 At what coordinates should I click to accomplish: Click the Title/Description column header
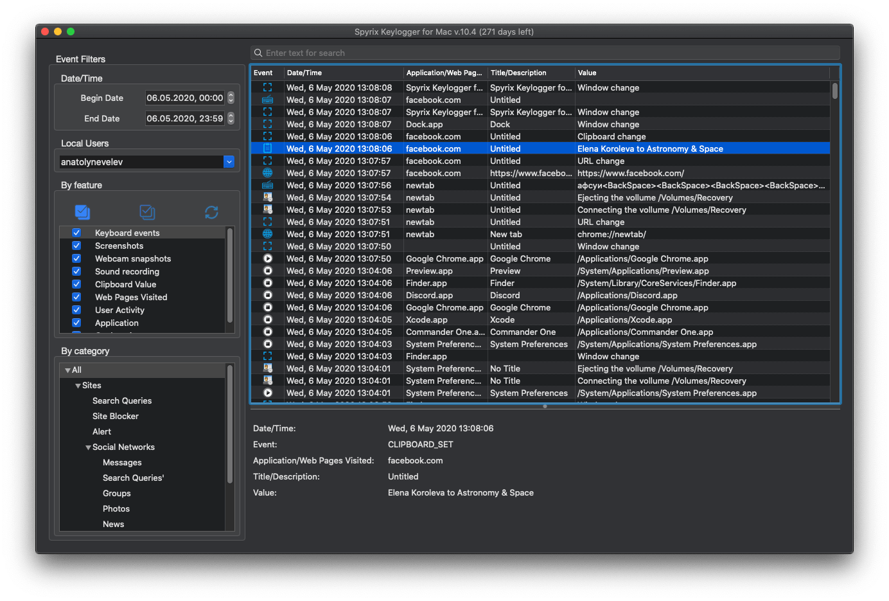[531, 73]
